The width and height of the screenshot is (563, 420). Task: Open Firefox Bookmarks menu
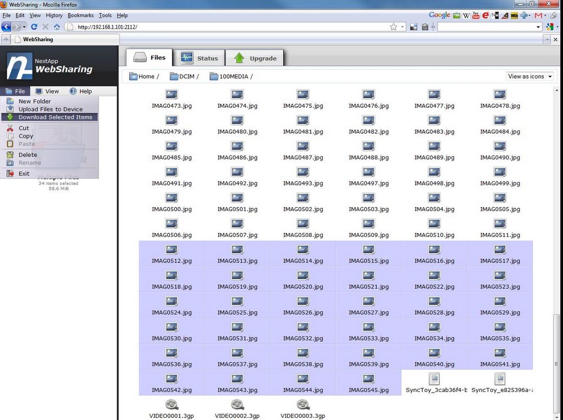pos(80,15)
